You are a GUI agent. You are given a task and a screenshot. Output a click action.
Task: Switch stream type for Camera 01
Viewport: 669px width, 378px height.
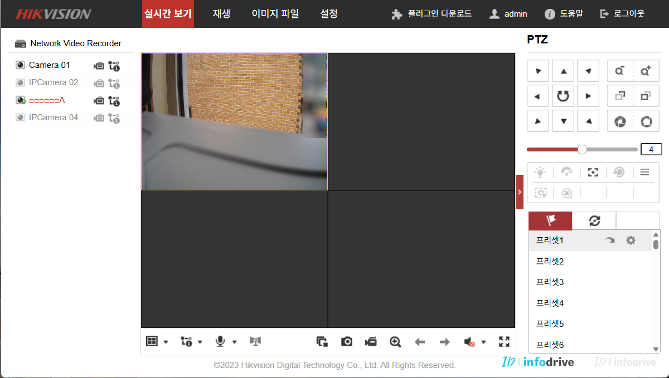pyautogui.click(x=114, y=66)
